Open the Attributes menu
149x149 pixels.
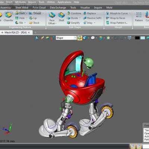coord(20,2)
